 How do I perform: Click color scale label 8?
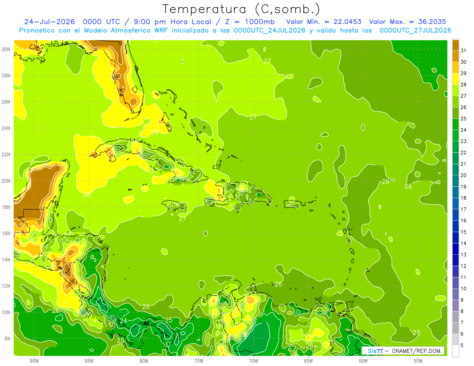(x=462, y=312)
